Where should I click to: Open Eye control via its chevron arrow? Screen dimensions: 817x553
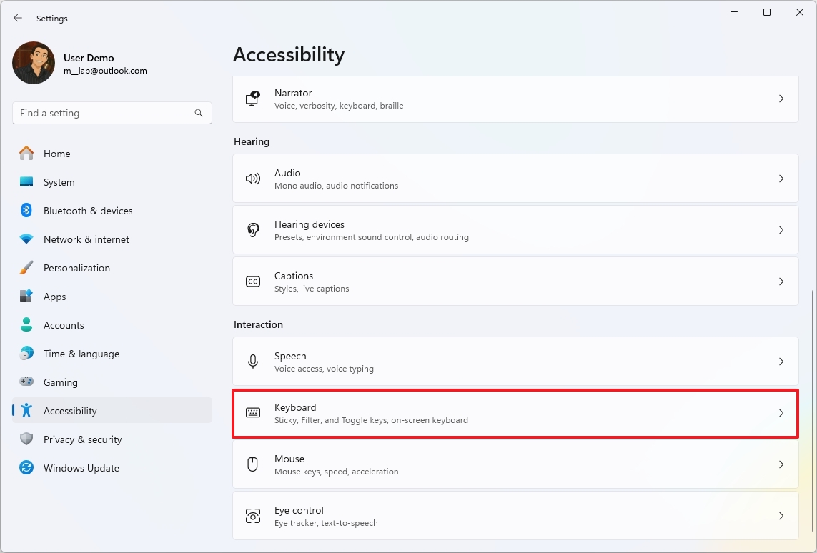coord(781,516)
